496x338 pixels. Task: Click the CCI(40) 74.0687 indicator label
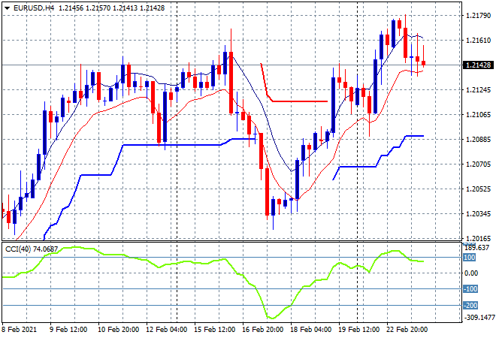tap(32, 249)
